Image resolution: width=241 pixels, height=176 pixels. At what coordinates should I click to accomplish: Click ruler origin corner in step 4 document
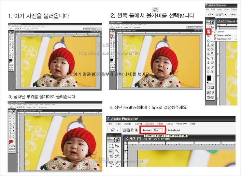click(x=126, y=143)
